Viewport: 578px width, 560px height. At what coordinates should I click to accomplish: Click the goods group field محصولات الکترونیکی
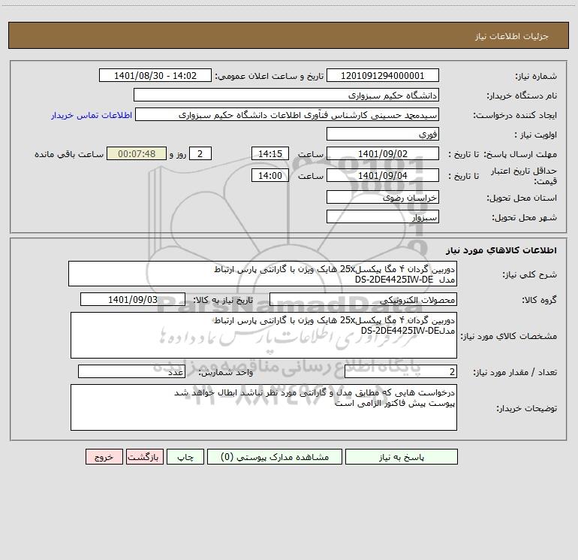click(363, 299)
